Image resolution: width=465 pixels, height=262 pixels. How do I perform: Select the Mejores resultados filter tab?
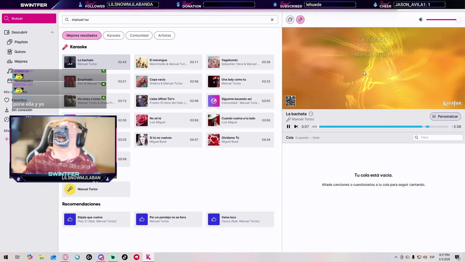click(82, 35)
